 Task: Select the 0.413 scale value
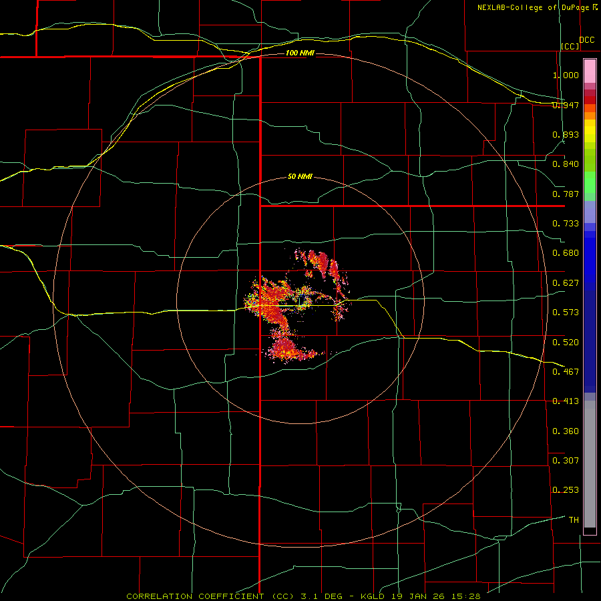click(566, 401)
